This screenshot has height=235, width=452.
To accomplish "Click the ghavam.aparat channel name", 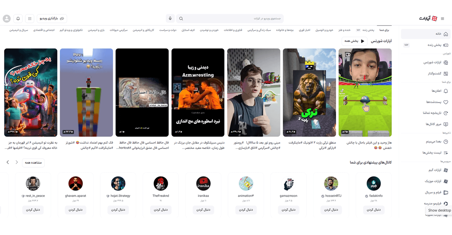I will [x=76, y=196].
